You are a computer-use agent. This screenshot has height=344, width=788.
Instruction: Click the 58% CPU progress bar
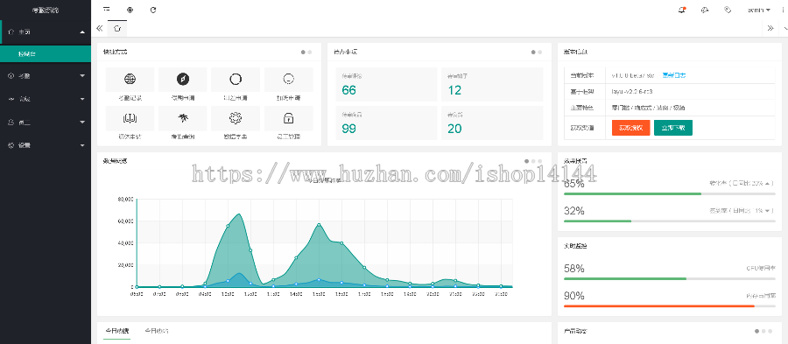(670, 278)
